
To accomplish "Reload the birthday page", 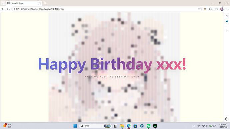I will pos(8,9).
